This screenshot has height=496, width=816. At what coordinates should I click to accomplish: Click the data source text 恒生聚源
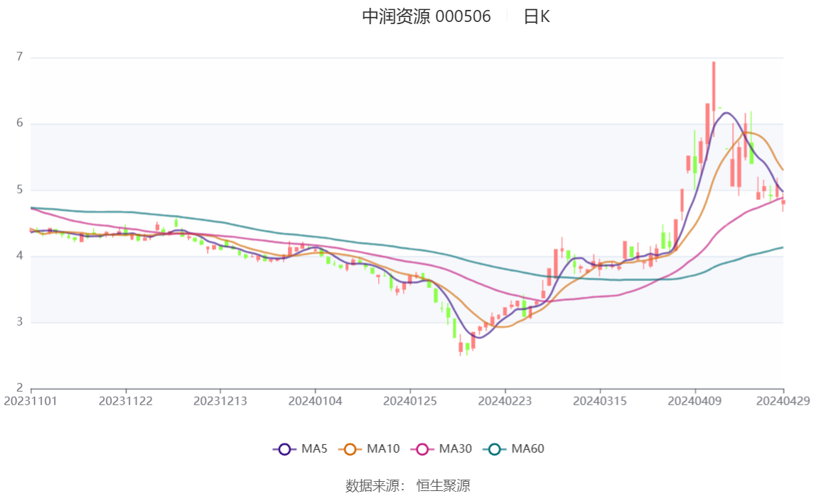pos(444,485)
